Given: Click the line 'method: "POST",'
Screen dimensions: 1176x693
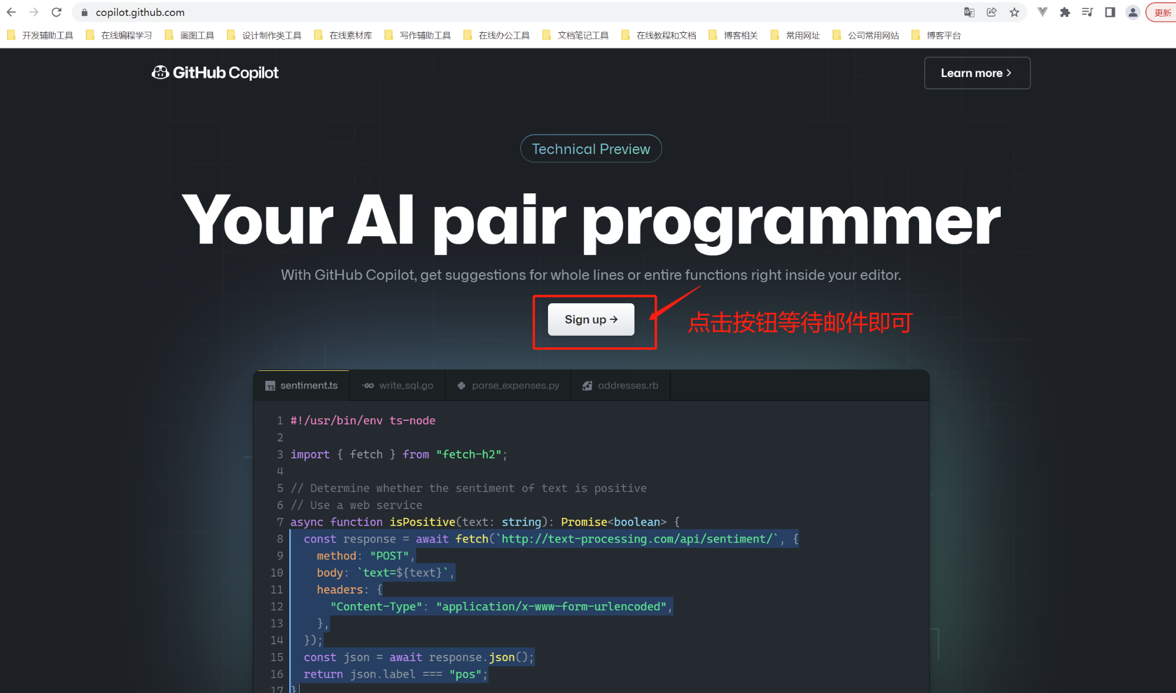Looking at the screenshot, I should pyautogui.click(x=366, y=555).
